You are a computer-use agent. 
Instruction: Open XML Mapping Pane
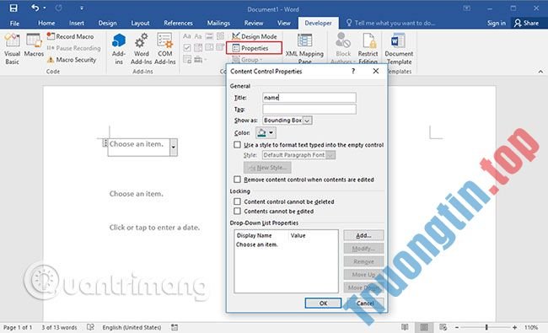[304, 48]
